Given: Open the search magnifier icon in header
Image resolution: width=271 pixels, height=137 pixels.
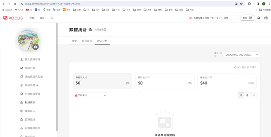Looking at the screenshot, I should [52, 18].
